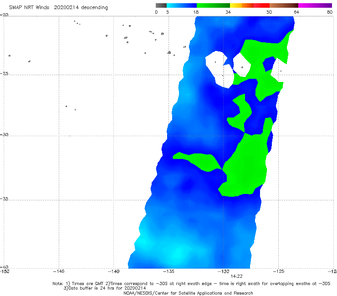Click the longitude label '-135'

tap(168, 271)
